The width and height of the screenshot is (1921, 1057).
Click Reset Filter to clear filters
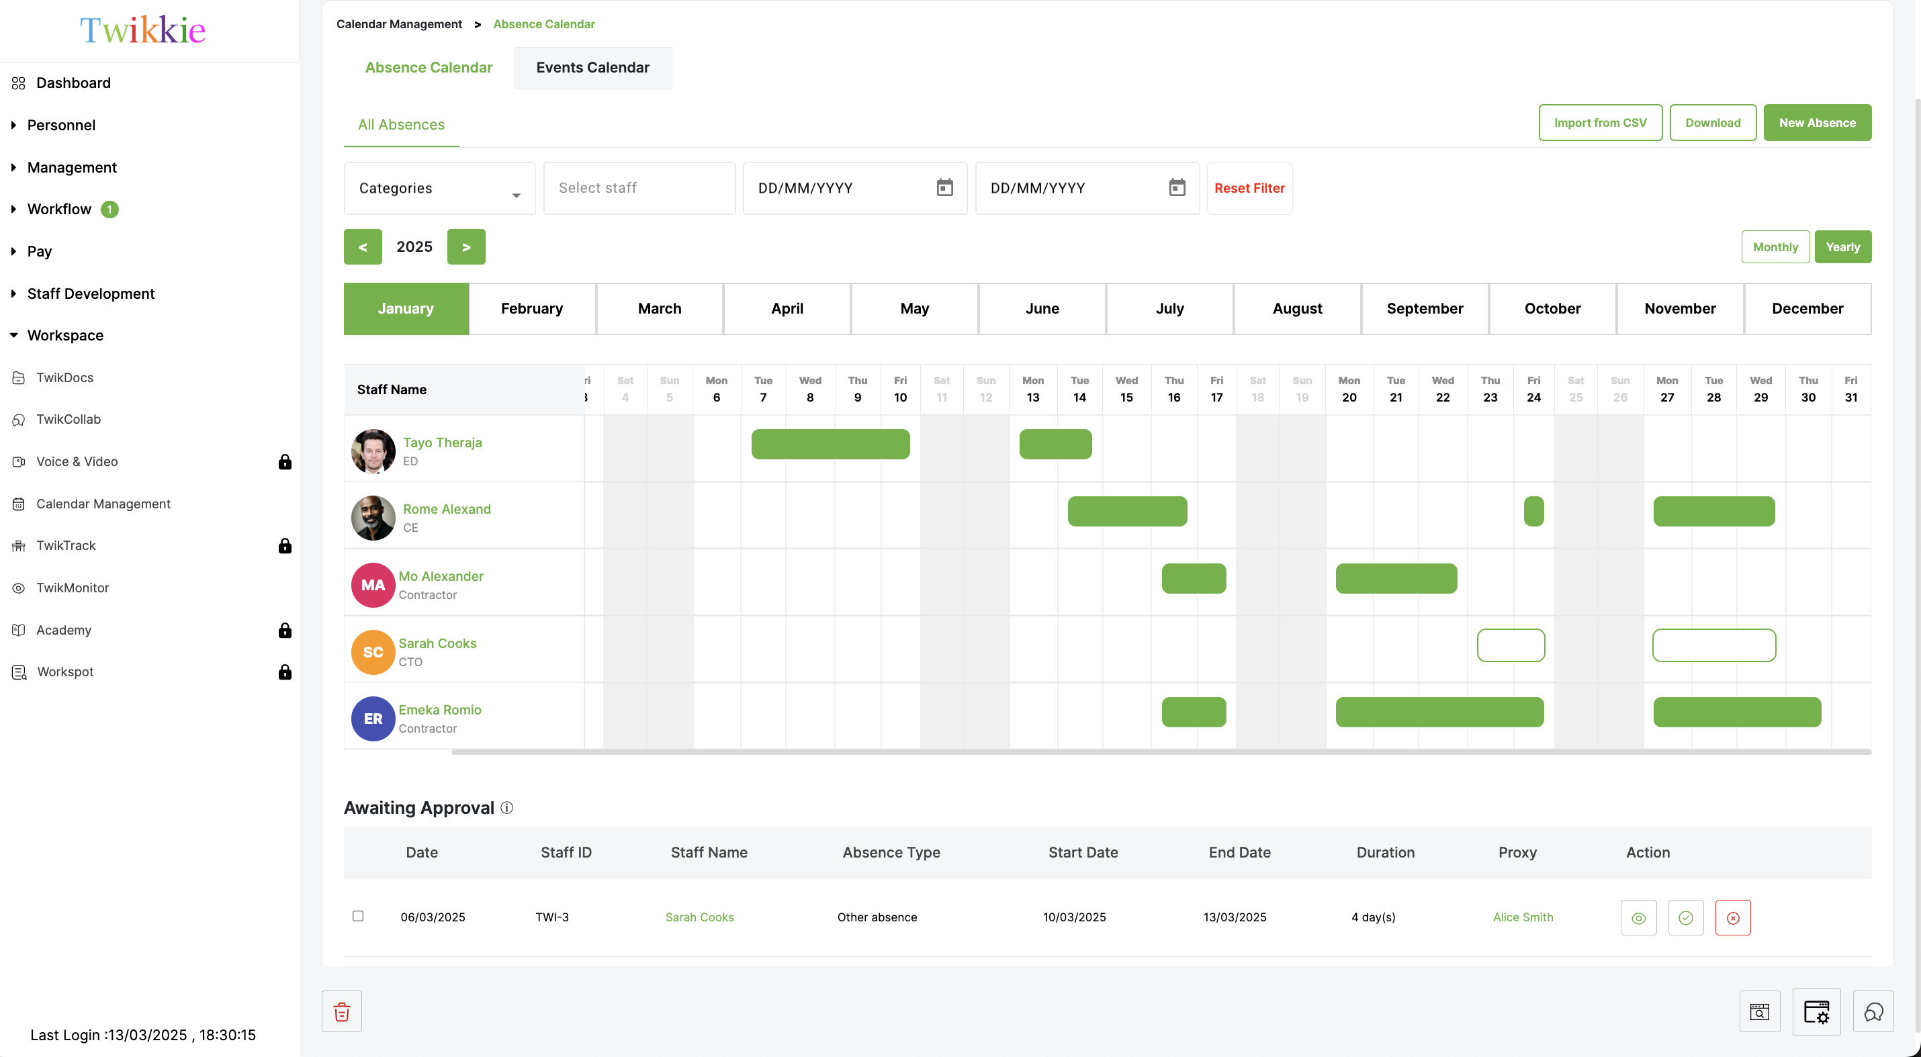(1249, 188)
